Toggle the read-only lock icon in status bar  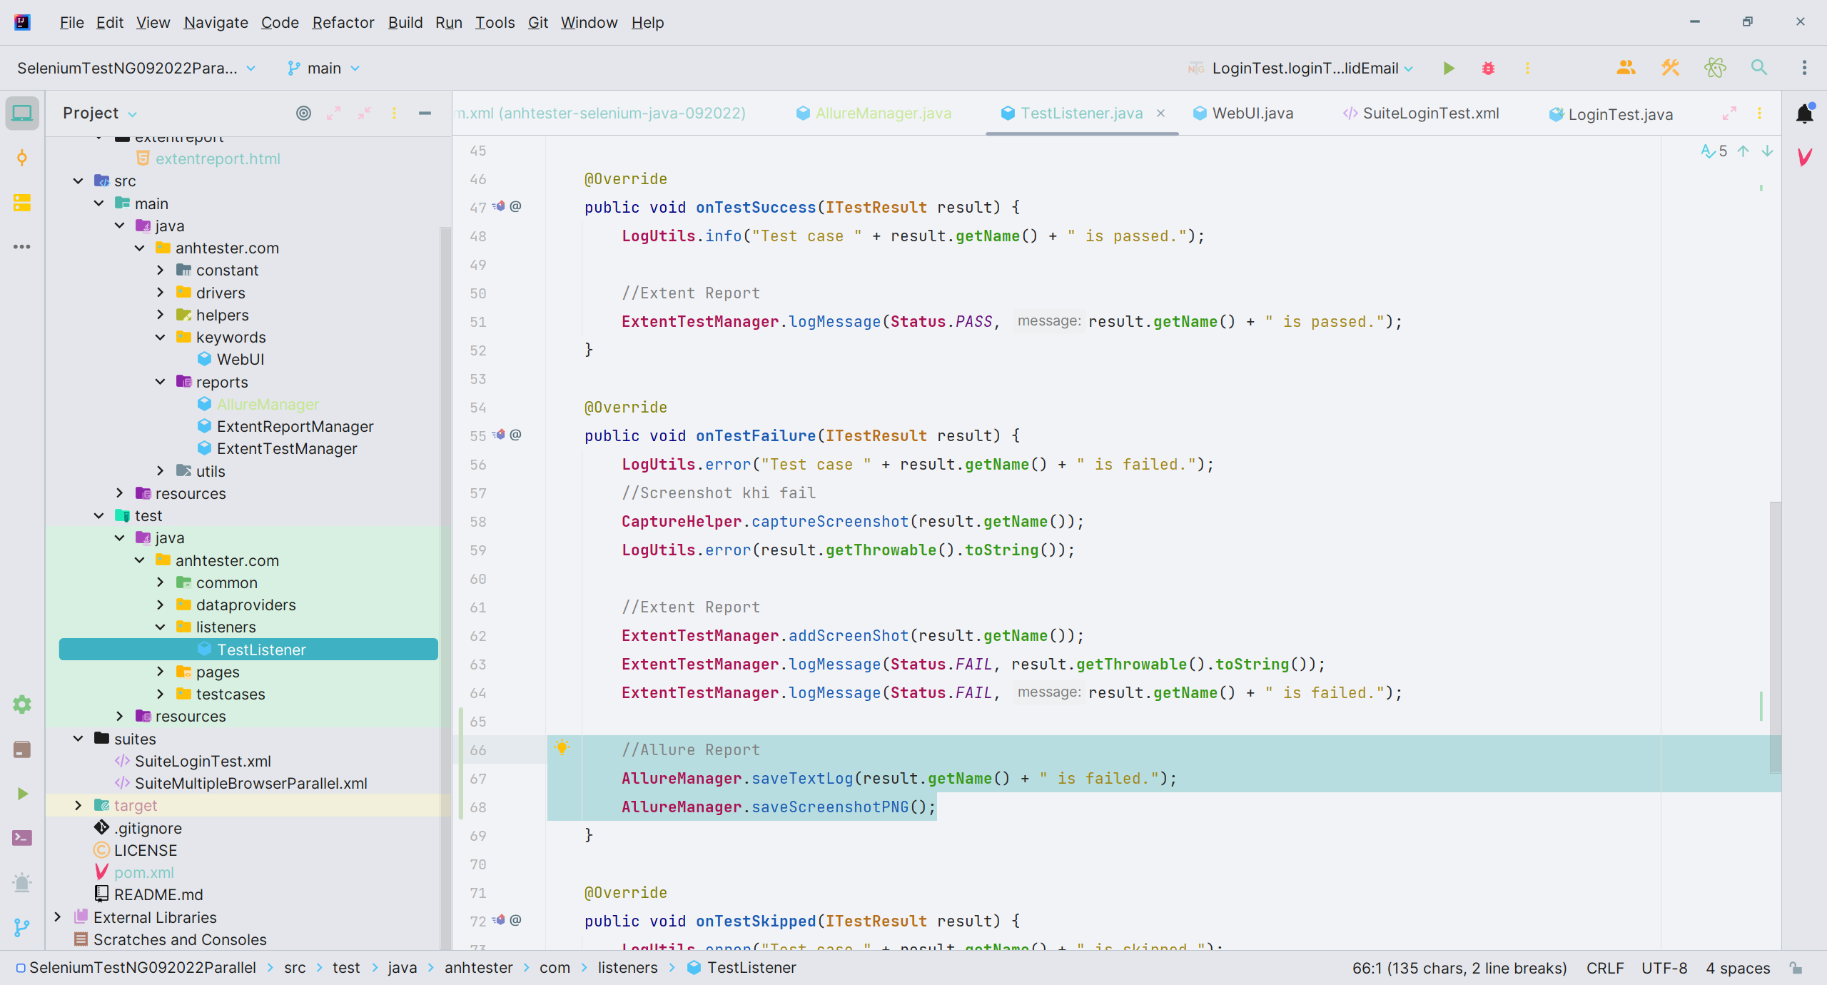[1796, 968]
